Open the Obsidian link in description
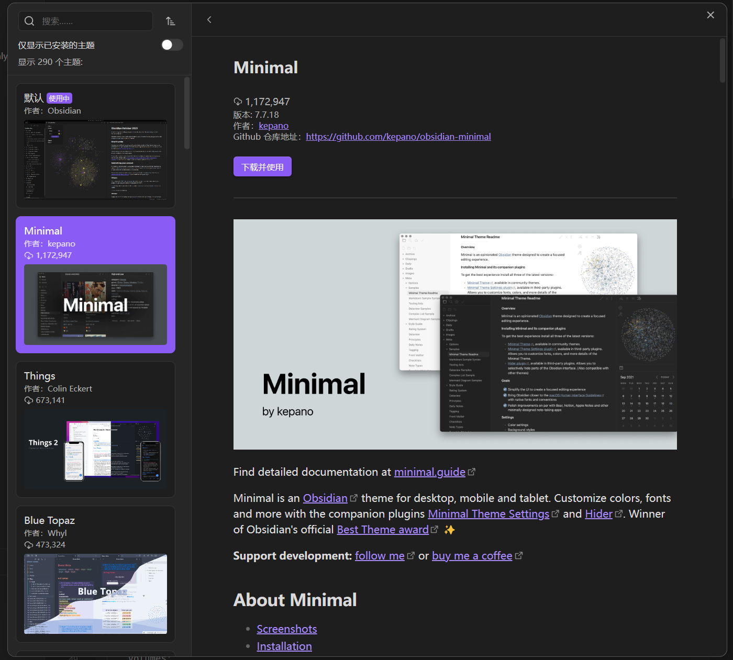The image size is (733, 660). click(x=325, y=498)
